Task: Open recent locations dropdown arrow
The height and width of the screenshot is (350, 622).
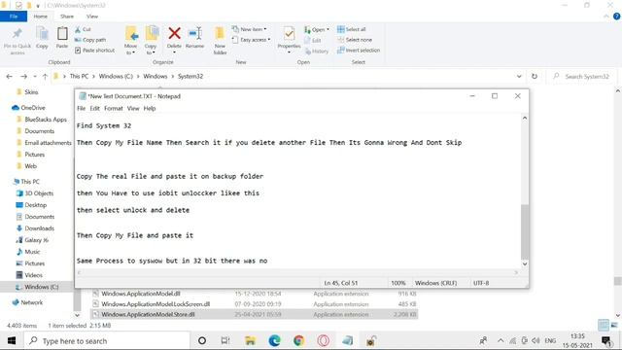Action: pyautogui.click(x=35, y=76)
